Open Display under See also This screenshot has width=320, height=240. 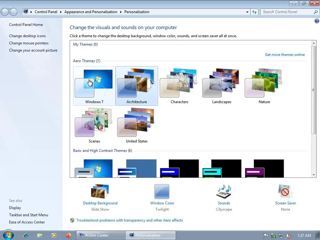[15, 208]
